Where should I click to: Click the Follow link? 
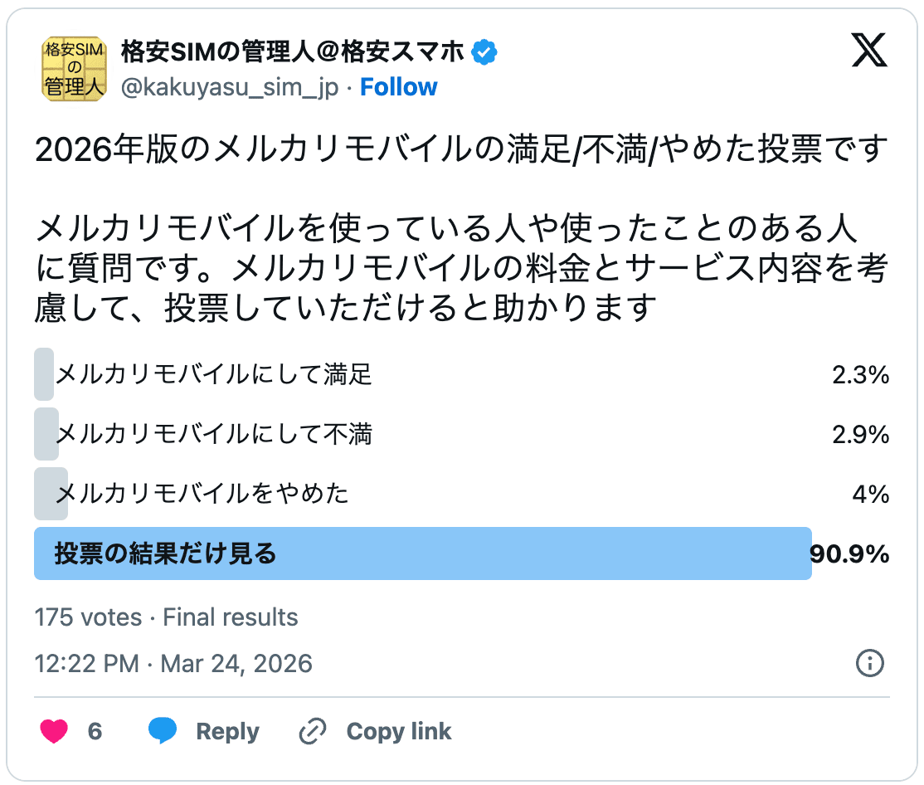click(x=399, y=86)
